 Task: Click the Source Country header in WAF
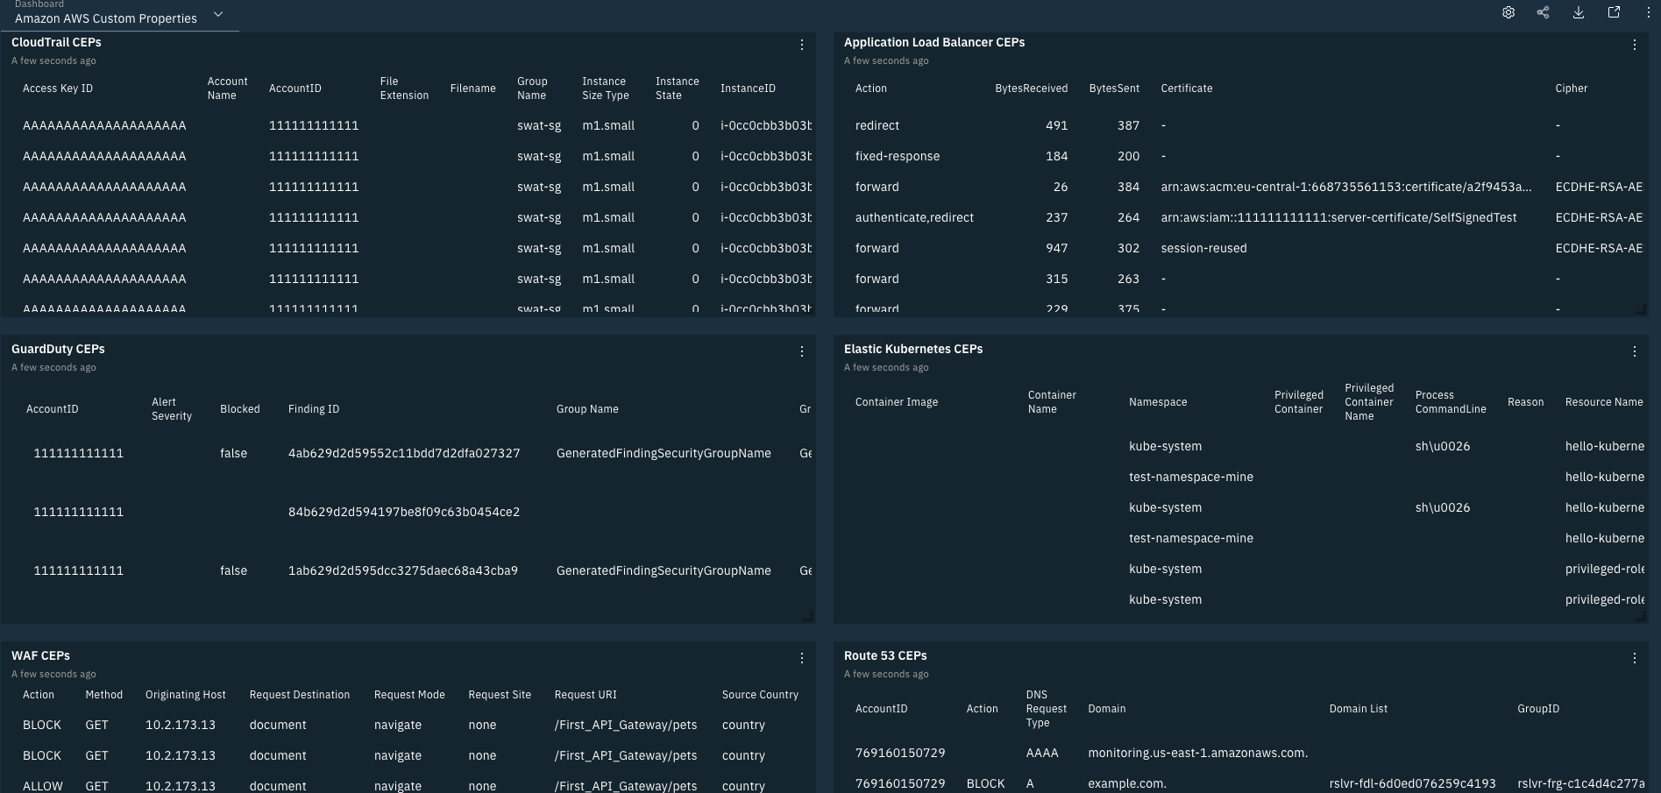pyautogui.click(x=760, y=695)
